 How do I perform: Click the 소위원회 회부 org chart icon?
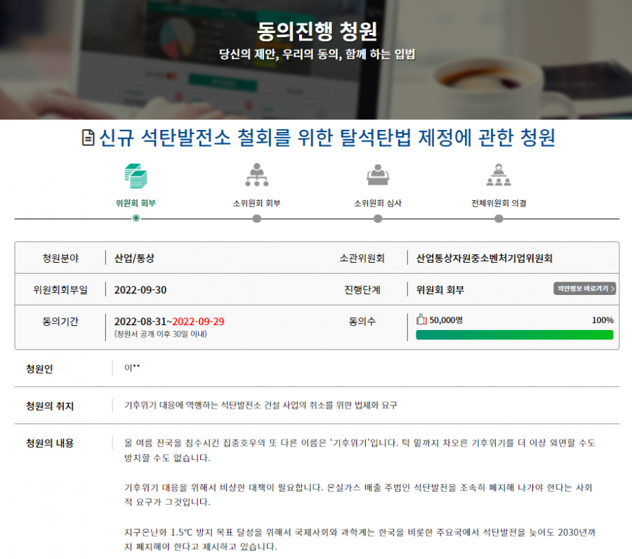point(256,175)
